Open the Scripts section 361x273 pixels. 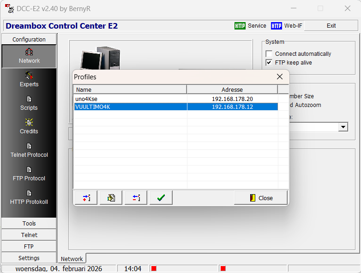point(29,103)
